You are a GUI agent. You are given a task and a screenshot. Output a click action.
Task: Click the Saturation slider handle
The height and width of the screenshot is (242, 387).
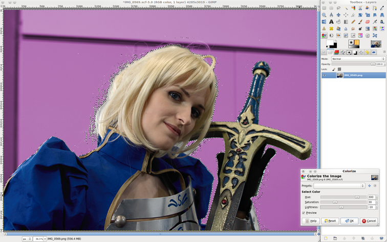(335, 202)
